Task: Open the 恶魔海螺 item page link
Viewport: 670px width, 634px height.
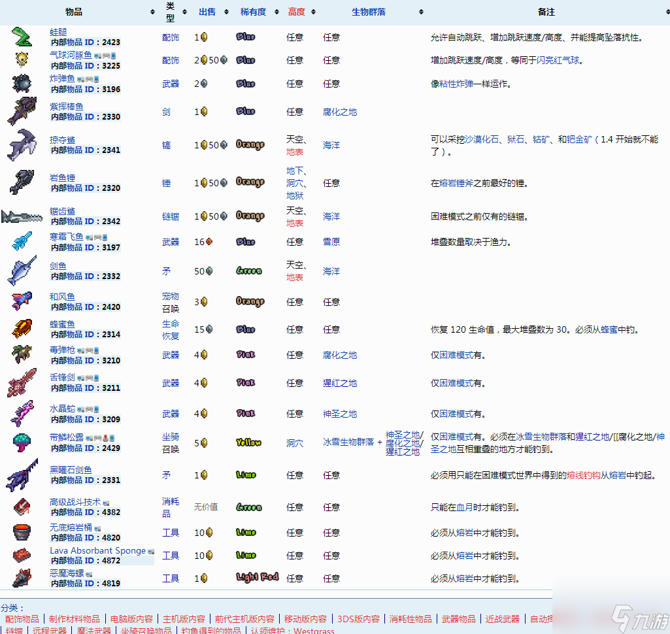Action: coord(67,573)
